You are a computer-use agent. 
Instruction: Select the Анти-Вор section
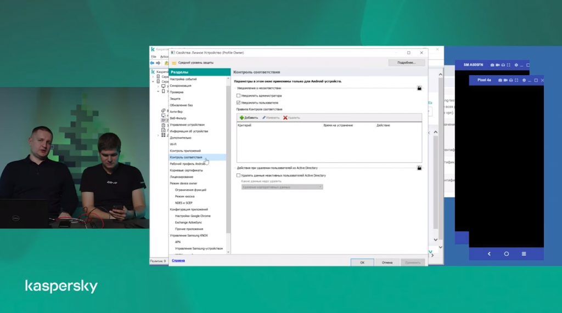click(x=176, y=112)
